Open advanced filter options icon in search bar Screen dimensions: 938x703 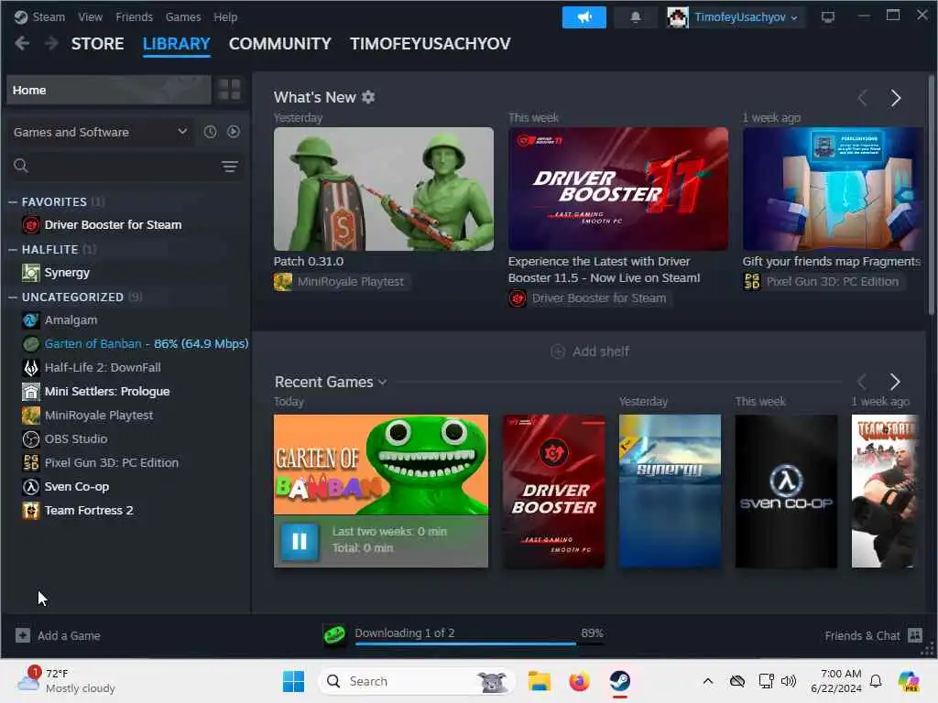[x=230, y=167]
